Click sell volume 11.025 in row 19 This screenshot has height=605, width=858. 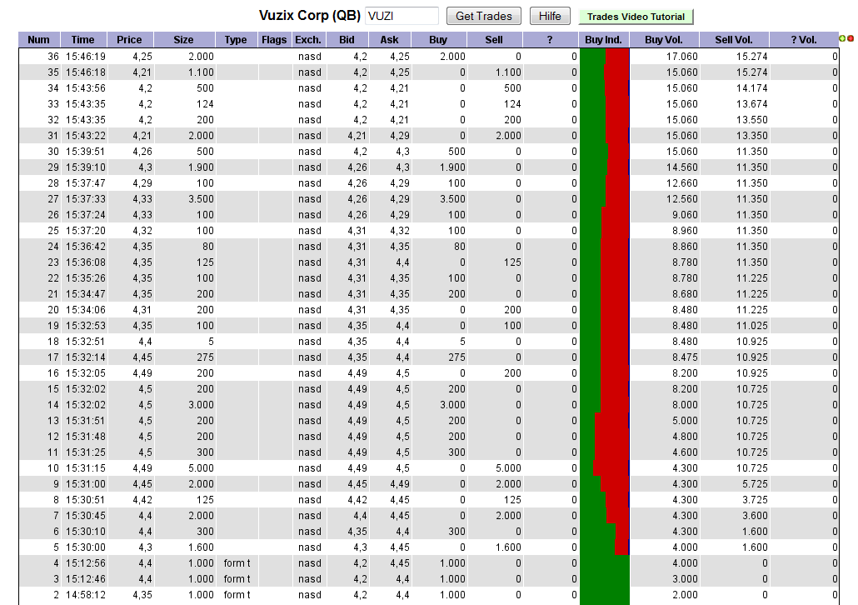pos(752,326)
